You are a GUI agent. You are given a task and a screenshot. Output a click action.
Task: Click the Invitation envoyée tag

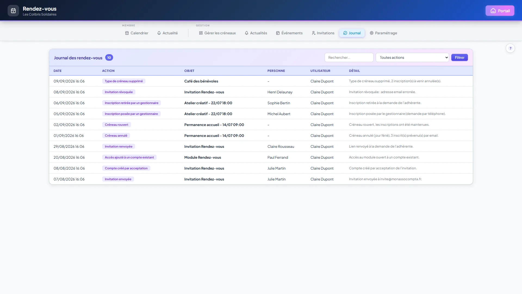[x=118, y=179]
